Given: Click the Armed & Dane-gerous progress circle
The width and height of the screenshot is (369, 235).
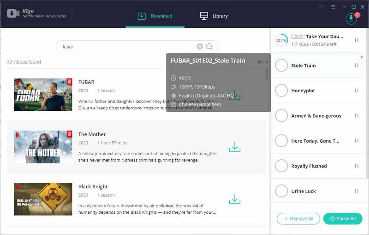Looking at the screenshot, I should click(x=281, y=115).
